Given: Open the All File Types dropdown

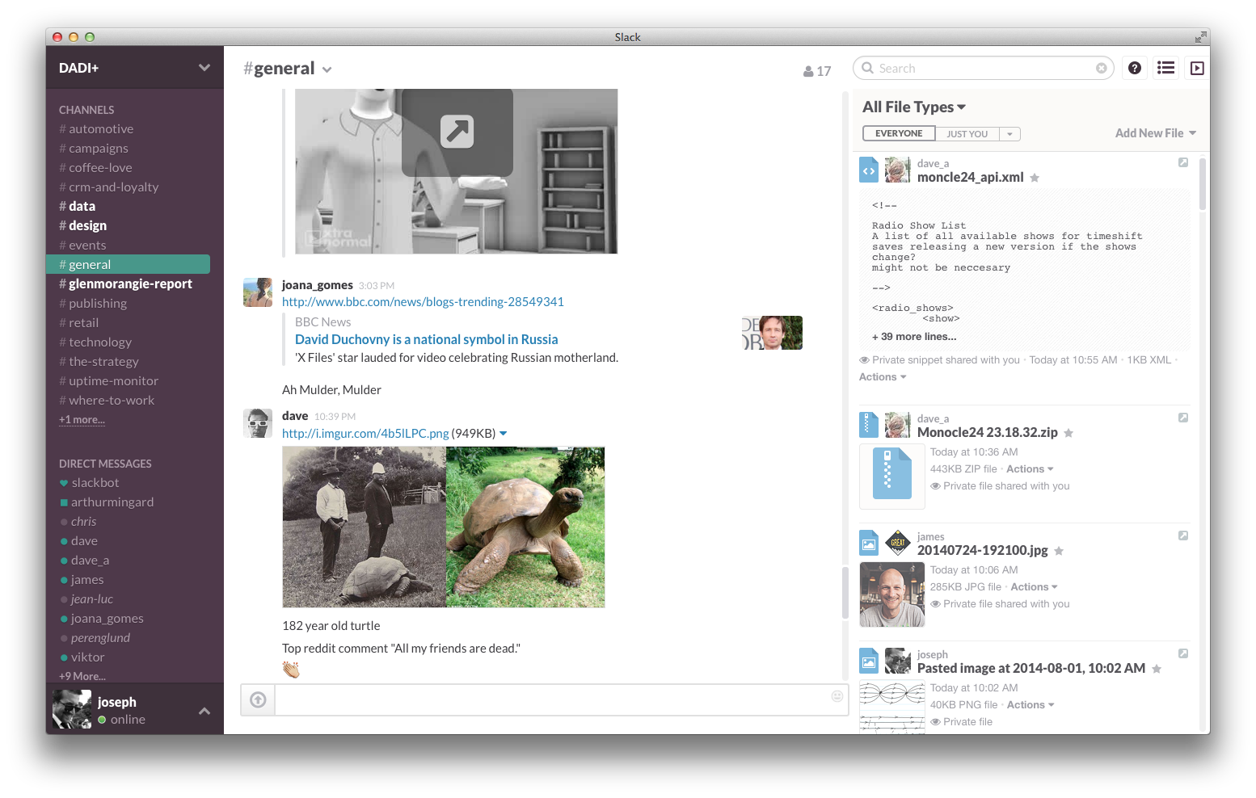Looking at the screenshot, I should pos(913,107).
